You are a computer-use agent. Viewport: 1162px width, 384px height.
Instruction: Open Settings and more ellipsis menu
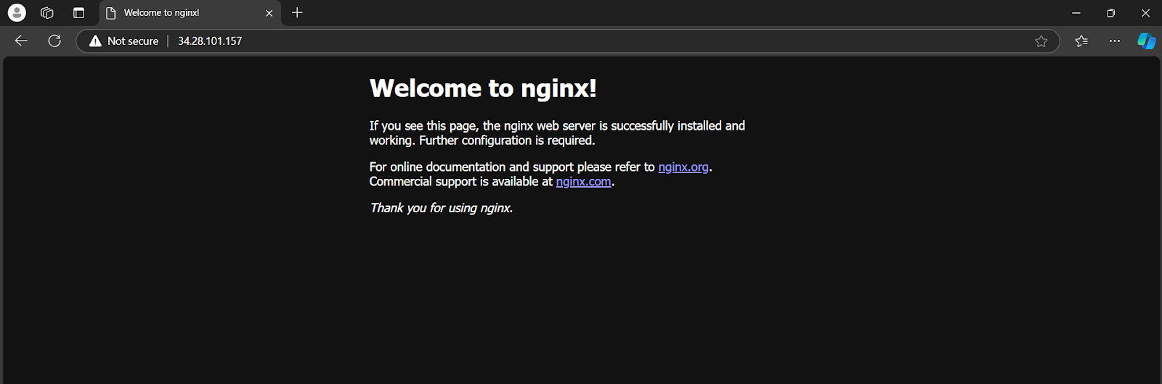pos(1115,41)
